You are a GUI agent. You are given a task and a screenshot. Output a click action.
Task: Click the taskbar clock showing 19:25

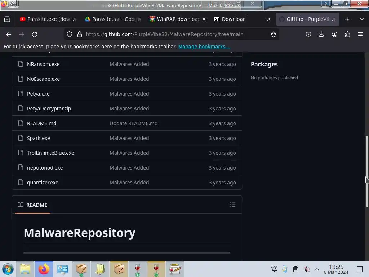(x=336, y=269)
